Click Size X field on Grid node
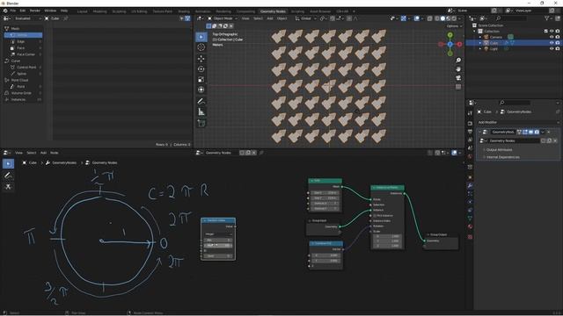 325,193
